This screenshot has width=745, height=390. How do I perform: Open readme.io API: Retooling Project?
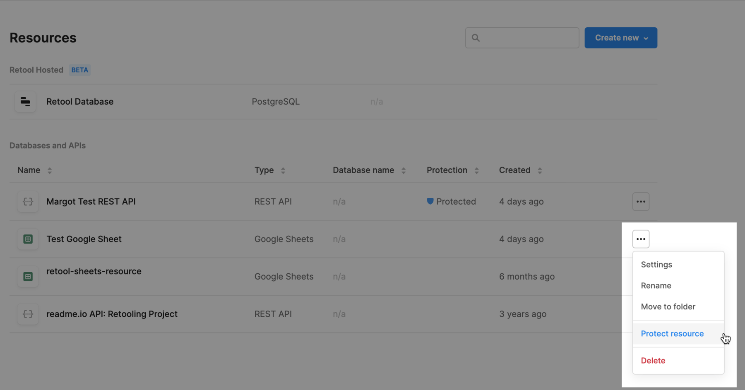112,314
